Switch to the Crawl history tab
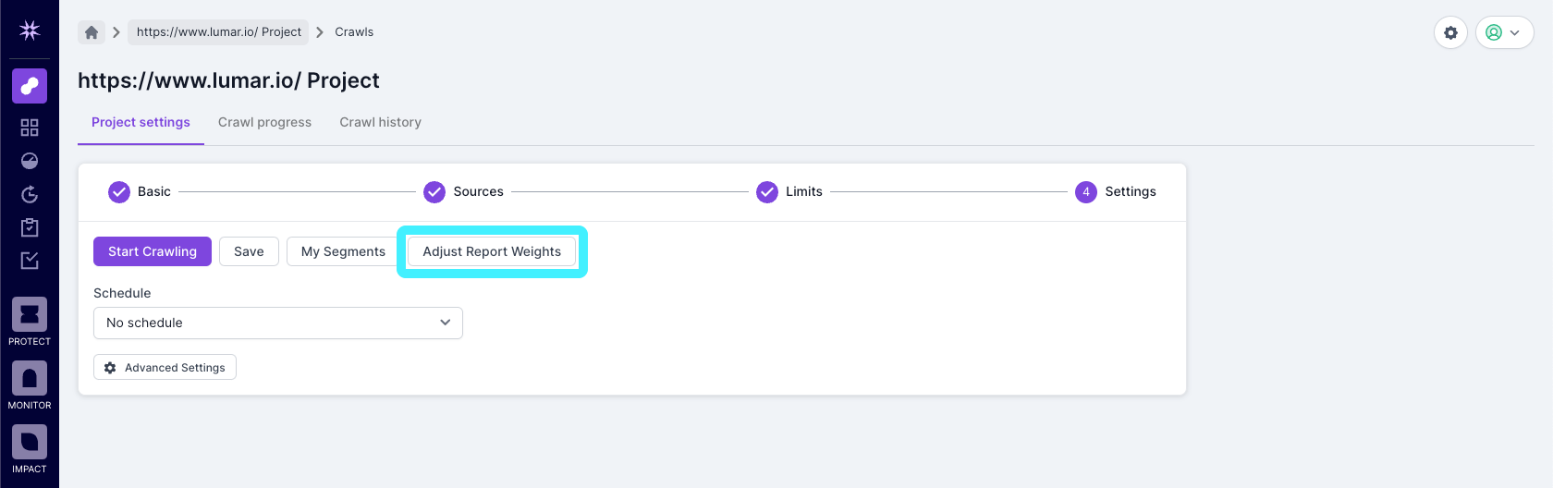 [x=380, y=122]
